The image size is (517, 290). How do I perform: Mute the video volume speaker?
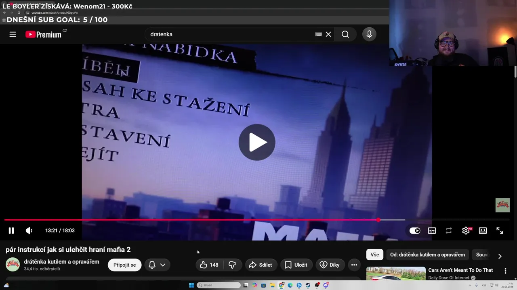pos(29,230)
